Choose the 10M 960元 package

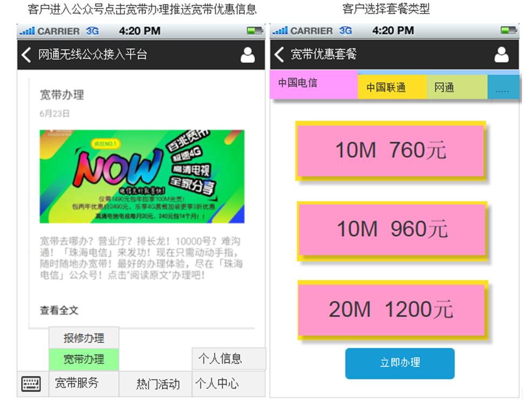coord(392,231)
